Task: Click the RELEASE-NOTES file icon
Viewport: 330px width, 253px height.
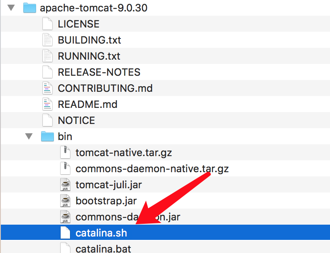Action: point(48,72)
